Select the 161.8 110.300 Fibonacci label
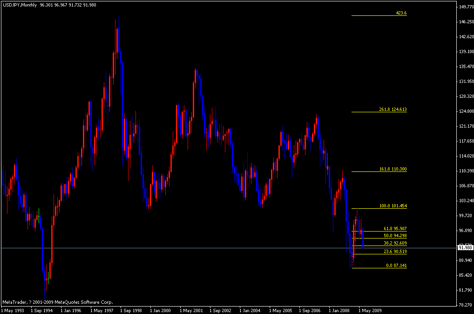The image size is (474, 314). [x=393, y=170]
